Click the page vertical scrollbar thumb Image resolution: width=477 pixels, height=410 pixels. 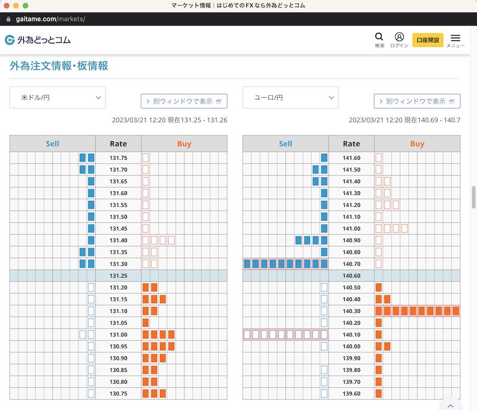point(473,197)
